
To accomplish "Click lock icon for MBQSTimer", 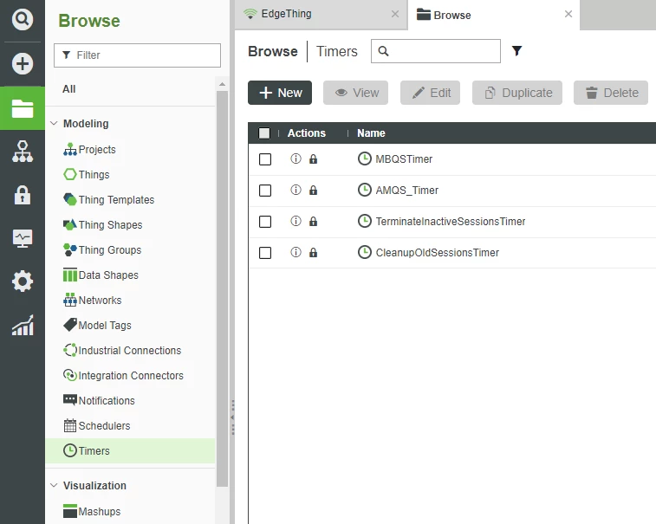I will (x=313, y=158).
